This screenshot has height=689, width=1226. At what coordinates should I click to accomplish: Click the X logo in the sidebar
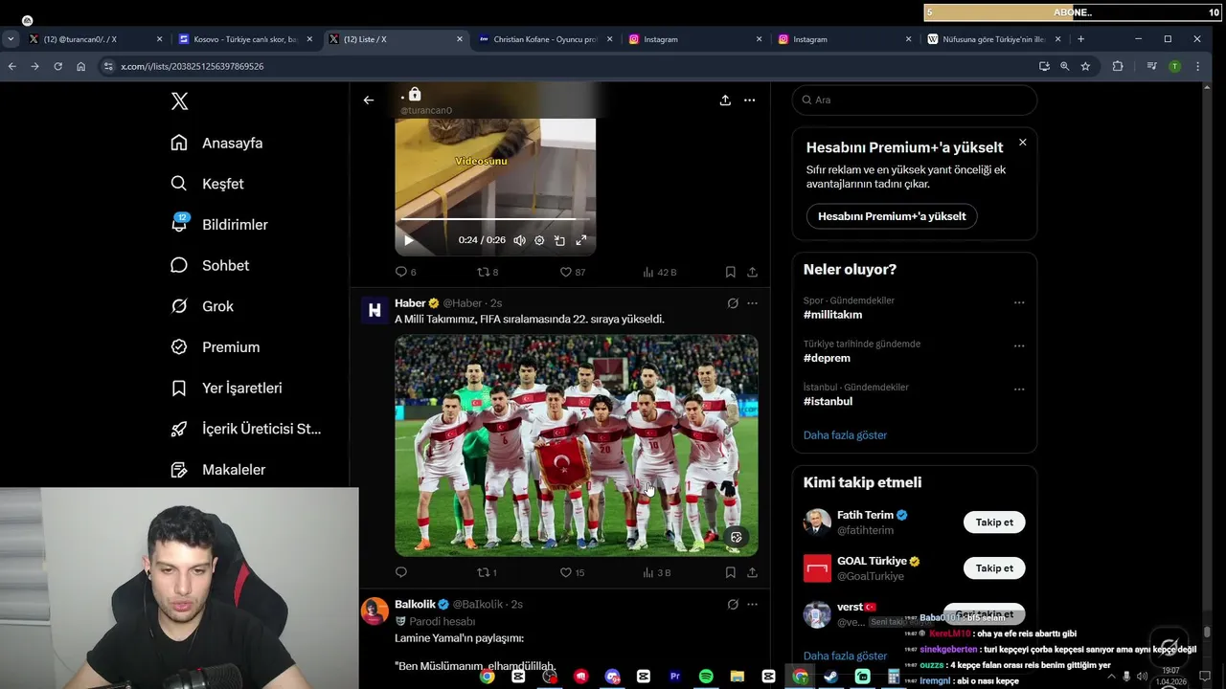click(x=179, y=101)
